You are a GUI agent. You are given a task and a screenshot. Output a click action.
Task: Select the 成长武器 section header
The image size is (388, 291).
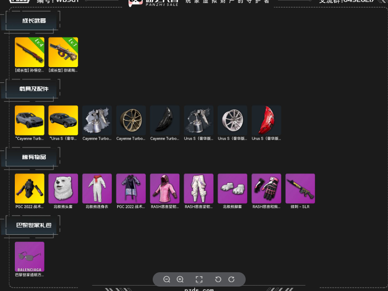tap(34, 21)
